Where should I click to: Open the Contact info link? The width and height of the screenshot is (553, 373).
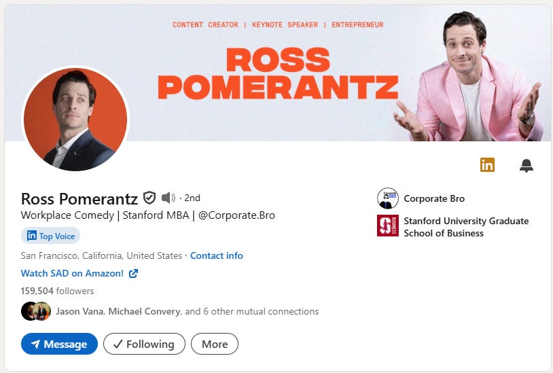point(217,255)
